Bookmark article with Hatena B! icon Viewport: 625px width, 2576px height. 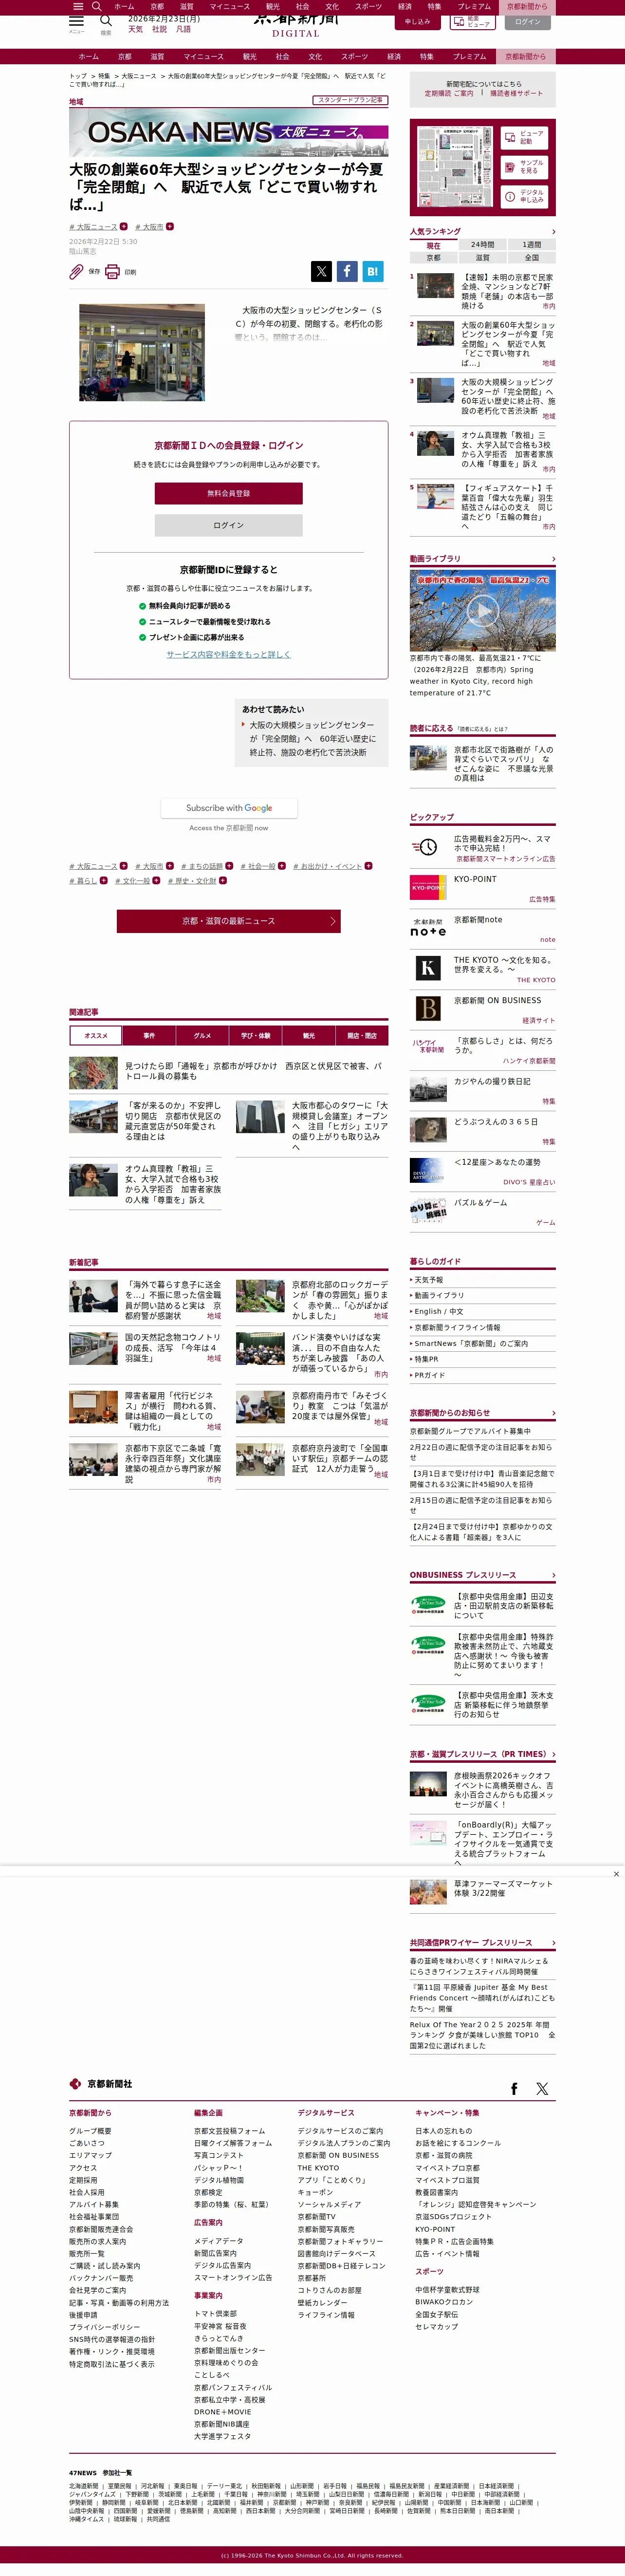click(x=373, y=271)
